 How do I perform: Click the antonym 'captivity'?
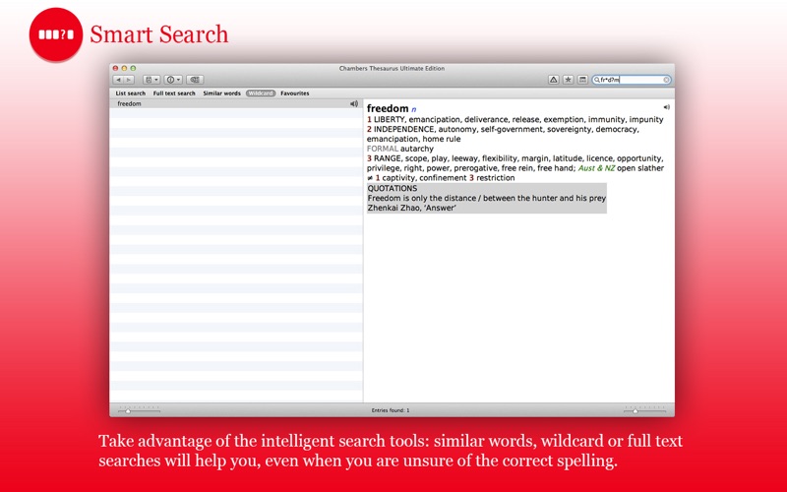[x=399, y=178]
